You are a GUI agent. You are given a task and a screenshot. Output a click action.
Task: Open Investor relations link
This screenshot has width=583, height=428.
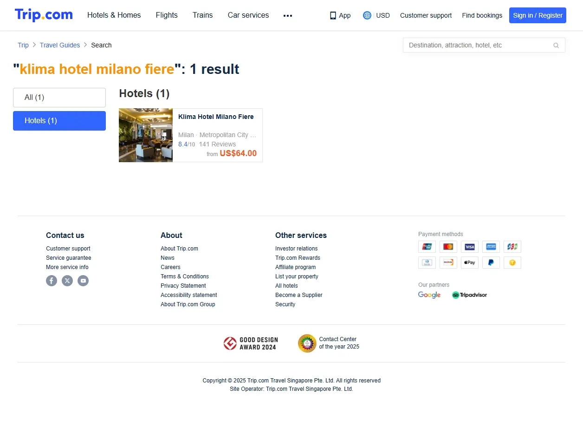click(297, 249)
